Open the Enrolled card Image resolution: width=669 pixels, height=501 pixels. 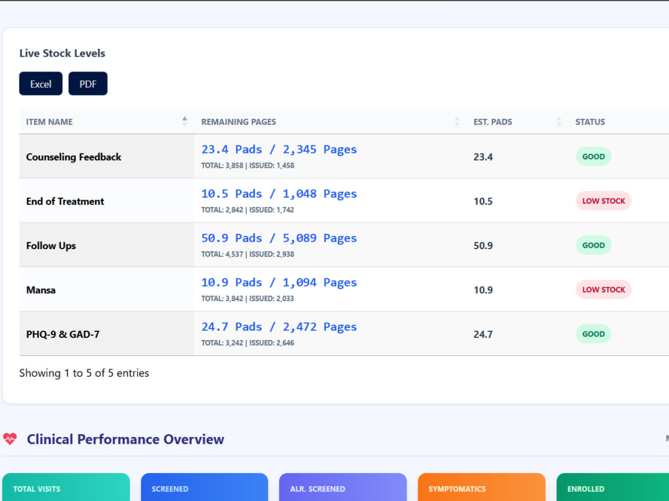pyautogui.click(x=613, y=487)
